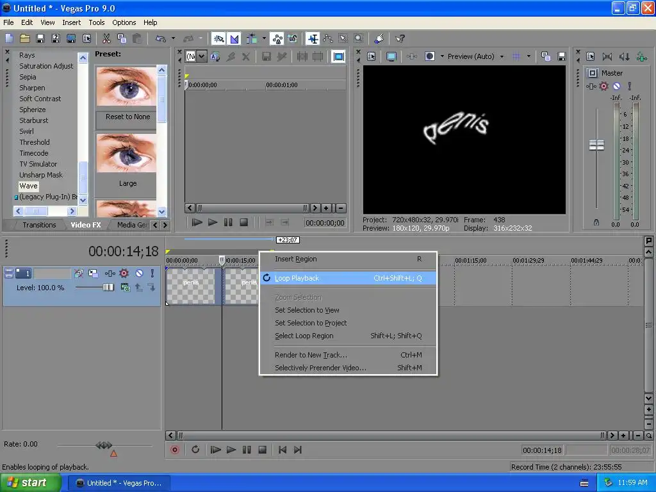
Task: Choose Loop Playback from context menu
Action: coord(348,278)
